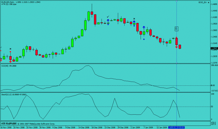Click the 20 Nov 2008 date label
The image size is (218, 129).
19,128
